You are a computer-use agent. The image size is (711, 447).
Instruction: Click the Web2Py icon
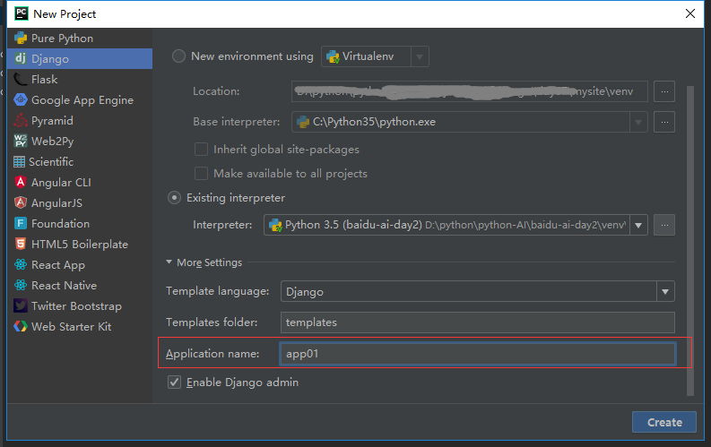(x=21, y=141)
